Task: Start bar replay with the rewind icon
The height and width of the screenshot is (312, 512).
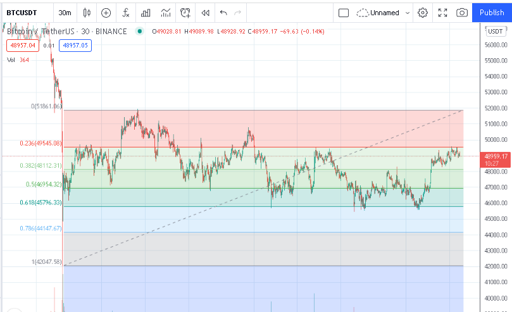Action: 206,13
